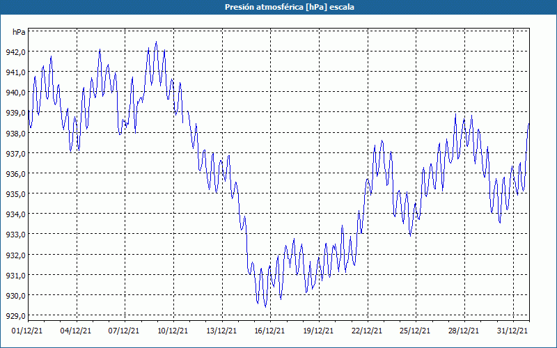This screenshot has height=348, width=557.
Task: Click the 940,0 axis value
Action: coord(15,93)
